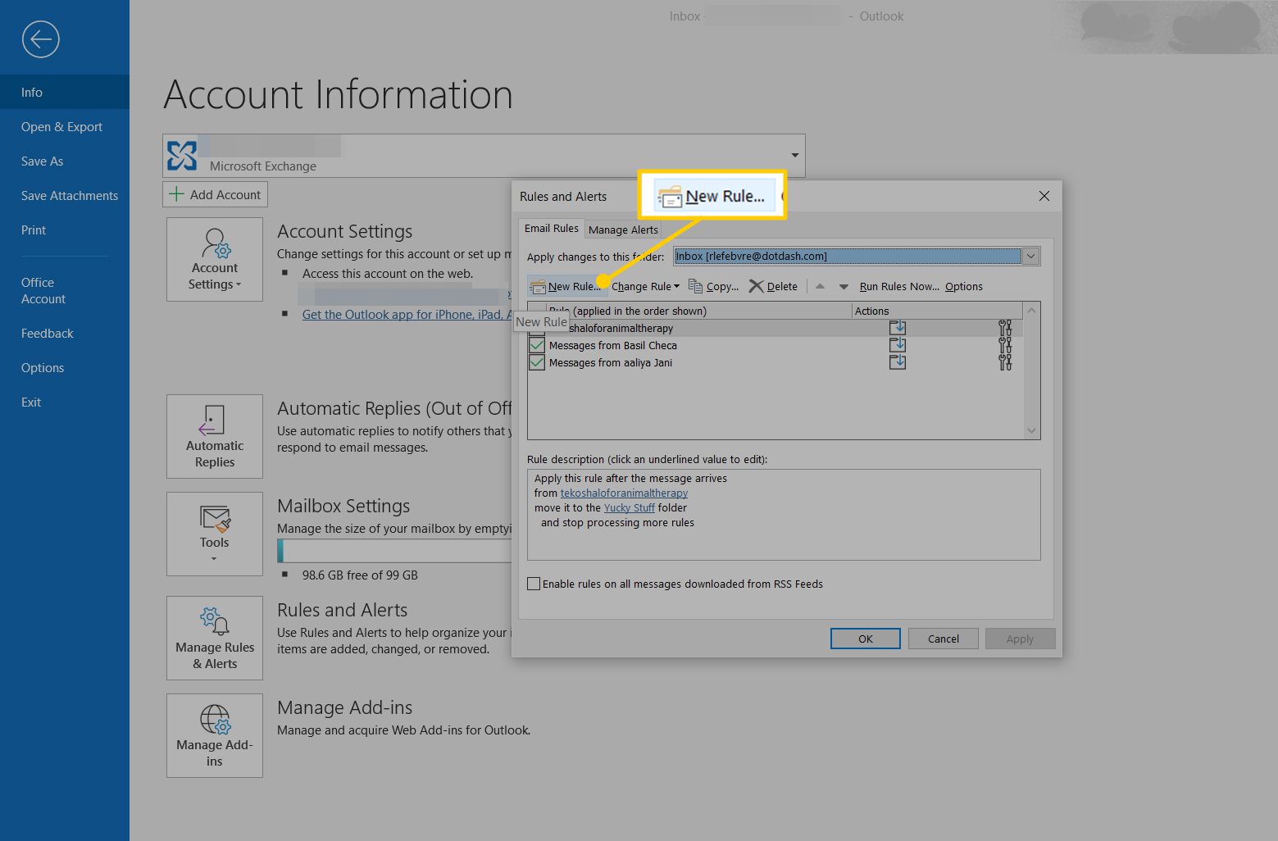Open the Manage Add-ins globe button
The width and height of the screenshot is (1278, 841).
click(x=215, y=735)
